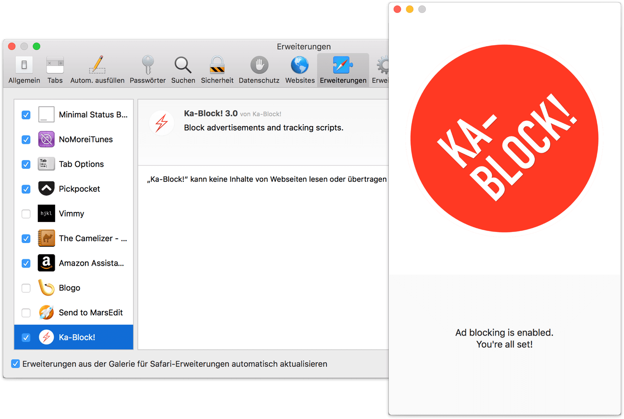Click the Amazon Assistant icon
Screen dimensions: 624x419
tap(47, 263)
